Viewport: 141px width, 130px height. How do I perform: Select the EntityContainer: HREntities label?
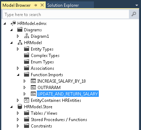click(56, 100)
